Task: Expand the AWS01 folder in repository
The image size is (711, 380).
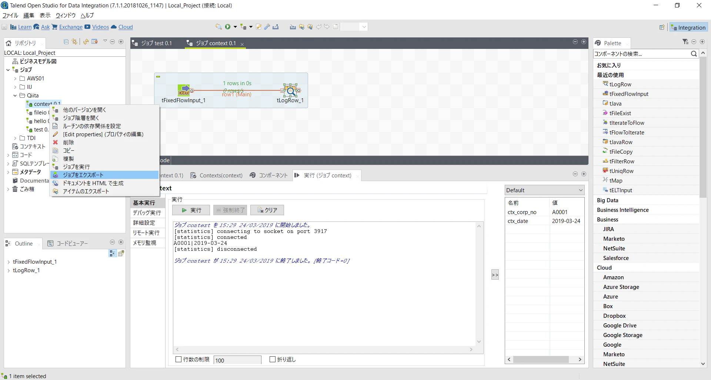Action: coord(15,78)
